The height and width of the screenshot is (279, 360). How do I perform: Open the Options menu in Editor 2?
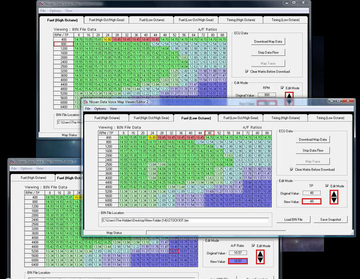pos(100,109)
